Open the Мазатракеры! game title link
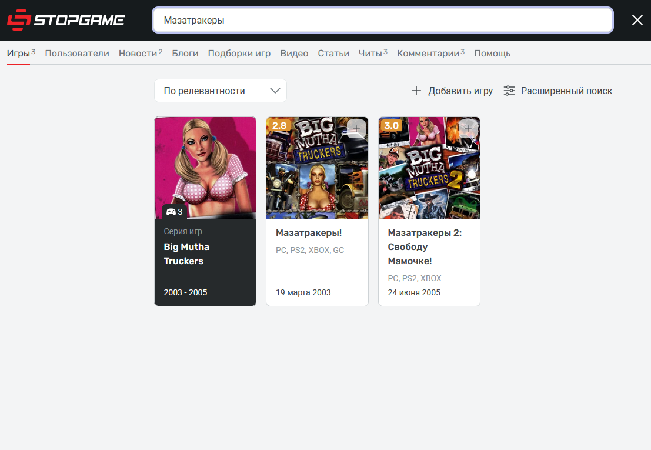This screenshot has height=450, width=651. 309,233
